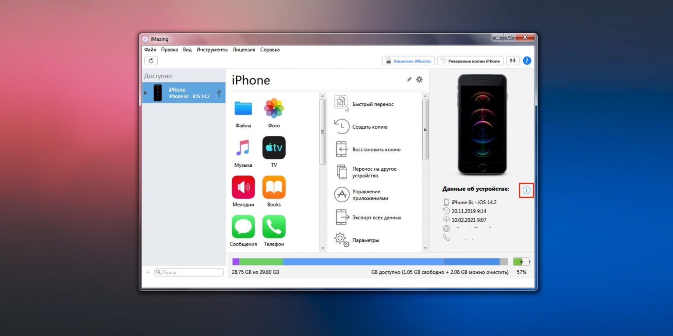Screen dimensions: 673x336
Task: Click the transfers arrows toolbar icon
Action: (x=513, y=61)
